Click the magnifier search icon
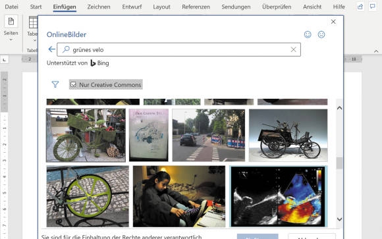The width and height of the screenshot is (382, 239). coord(66,49)
